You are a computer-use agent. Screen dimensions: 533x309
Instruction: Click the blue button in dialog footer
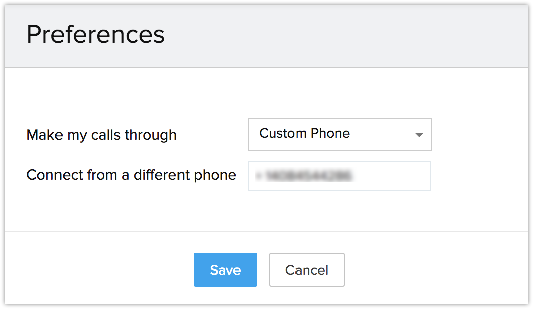point(225,270)
